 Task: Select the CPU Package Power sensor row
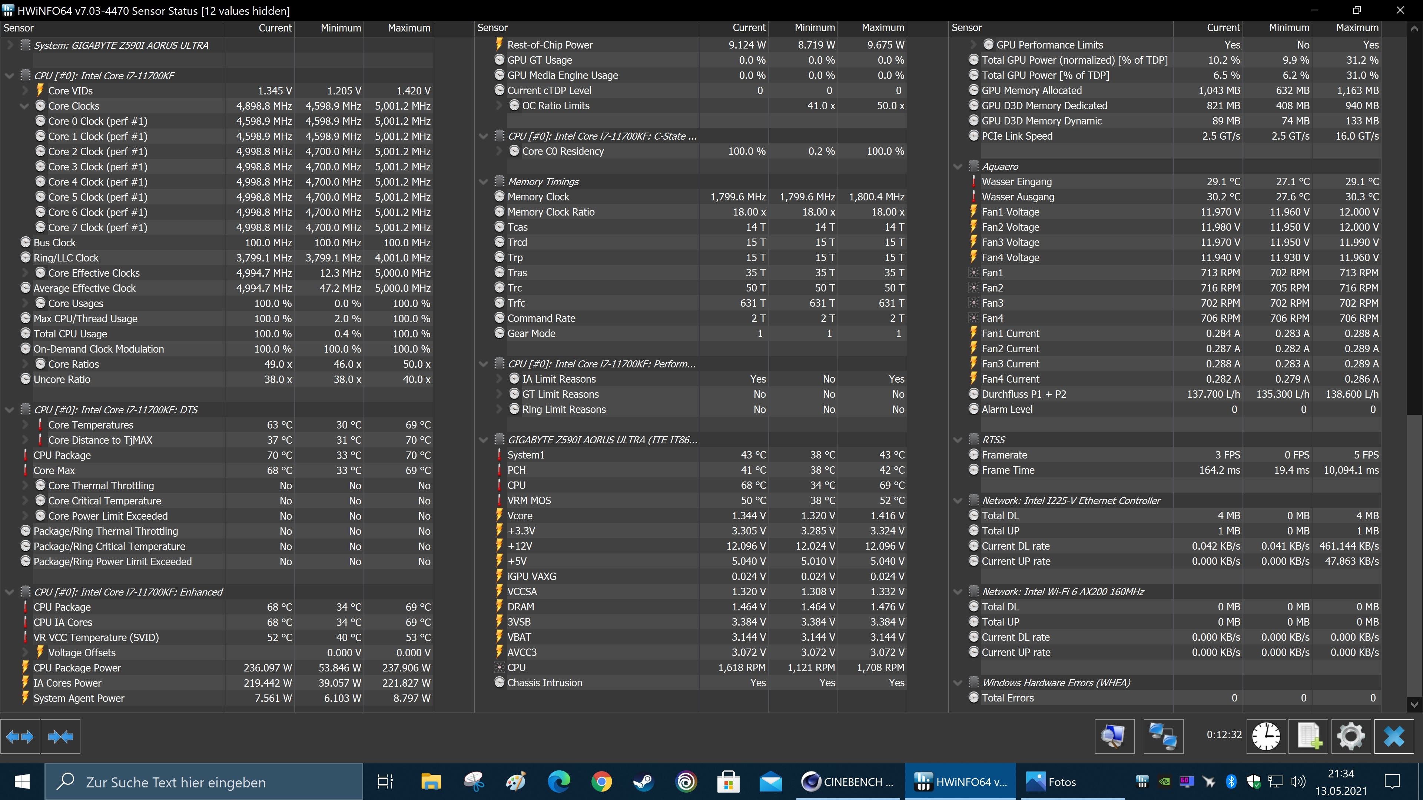coord(77,668)
